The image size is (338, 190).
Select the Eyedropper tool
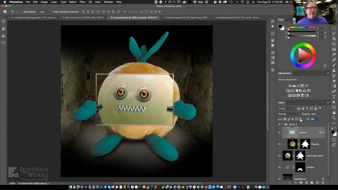334,54
